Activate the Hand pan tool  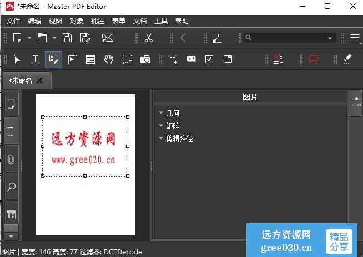(x=109, y=59)
